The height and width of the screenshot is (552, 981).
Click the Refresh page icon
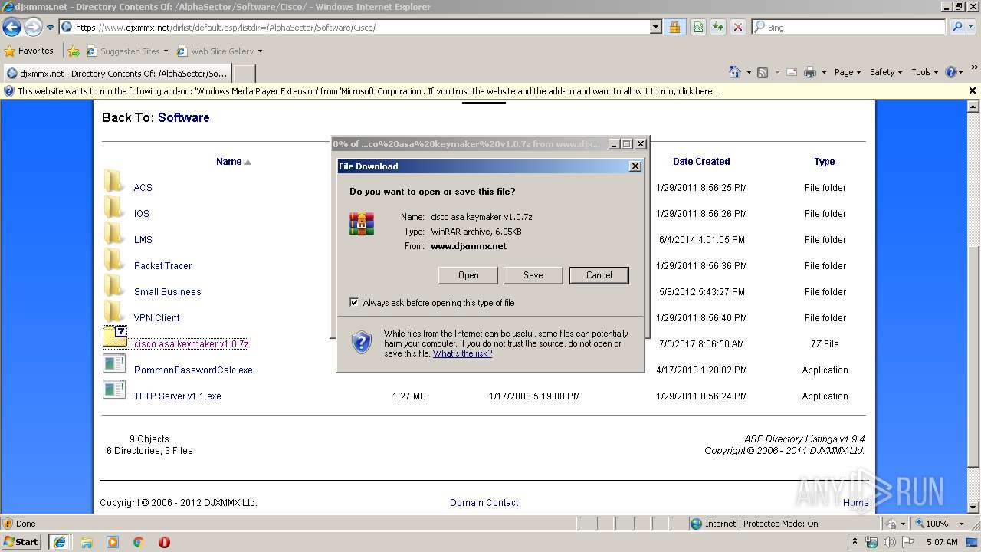pos(718,28)
